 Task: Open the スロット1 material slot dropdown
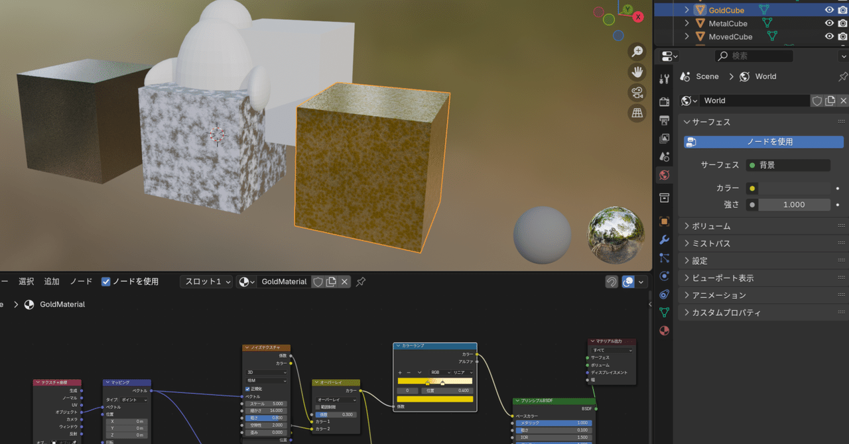click(x=204, y=281)
